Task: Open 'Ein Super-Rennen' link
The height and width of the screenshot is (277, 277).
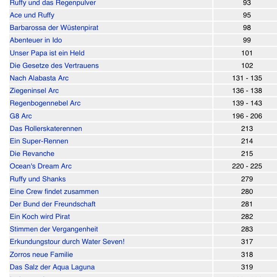Action: pos(39,141)
